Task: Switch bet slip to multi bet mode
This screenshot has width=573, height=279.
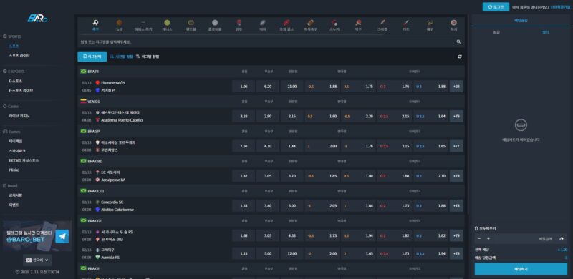Action: tap(545, 32)
